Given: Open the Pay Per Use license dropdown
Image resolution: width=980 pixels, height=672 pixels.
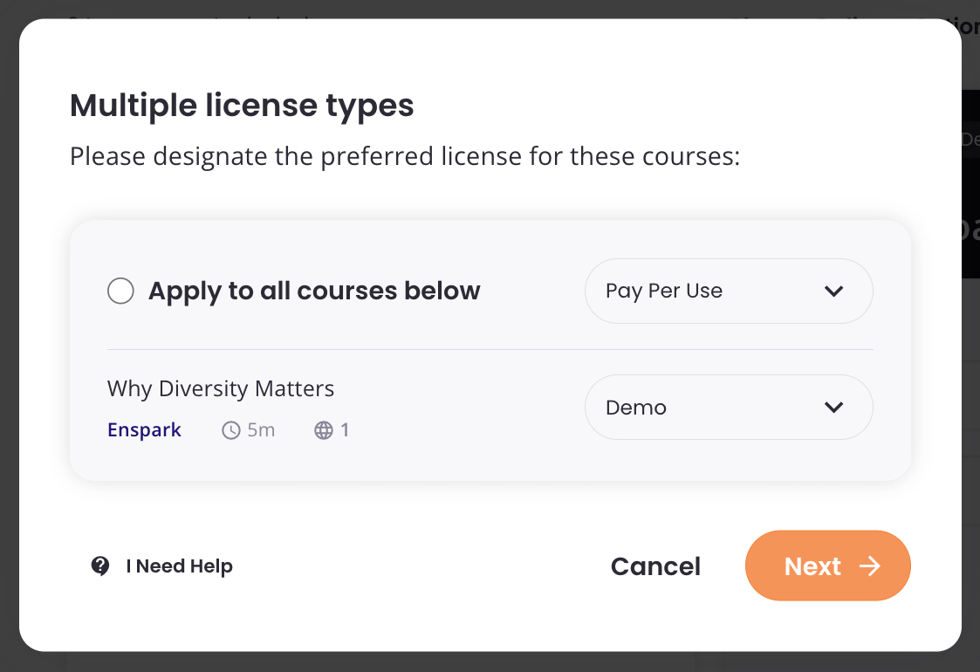Looking at the screenshot, I should 729,291.
